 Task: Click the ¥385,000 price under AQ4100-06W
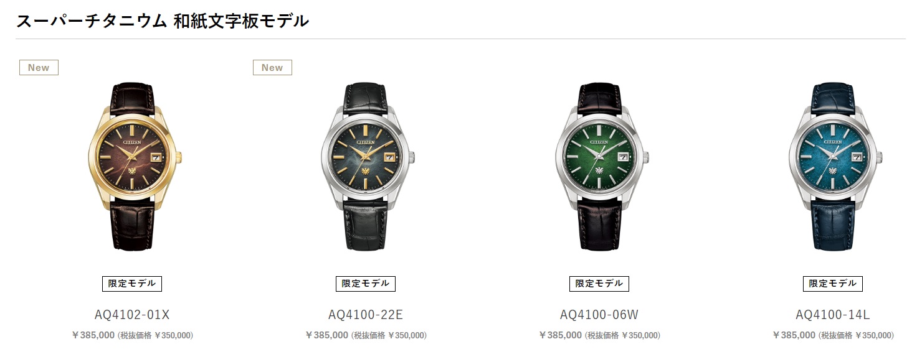click(x=561, y=335)
